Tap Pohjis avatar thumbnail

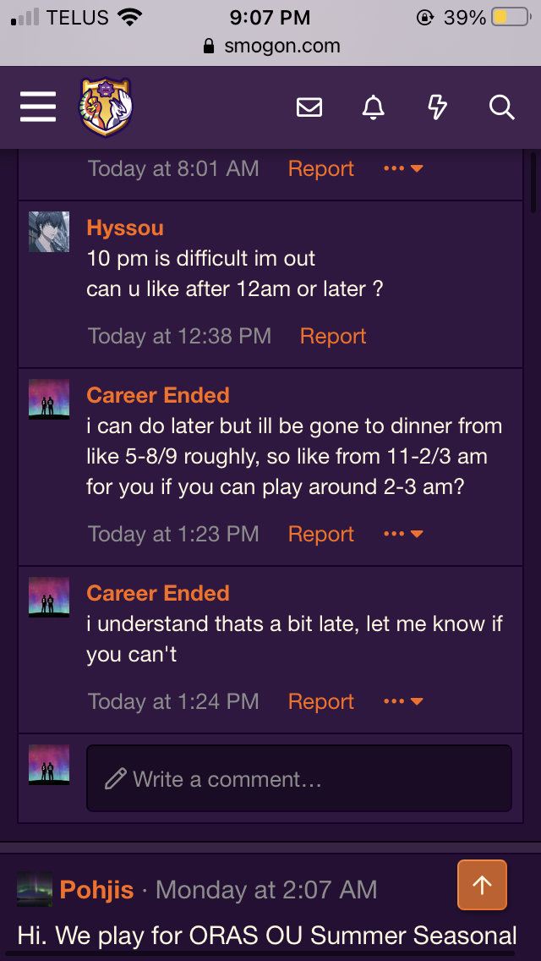tap(35, 889)
